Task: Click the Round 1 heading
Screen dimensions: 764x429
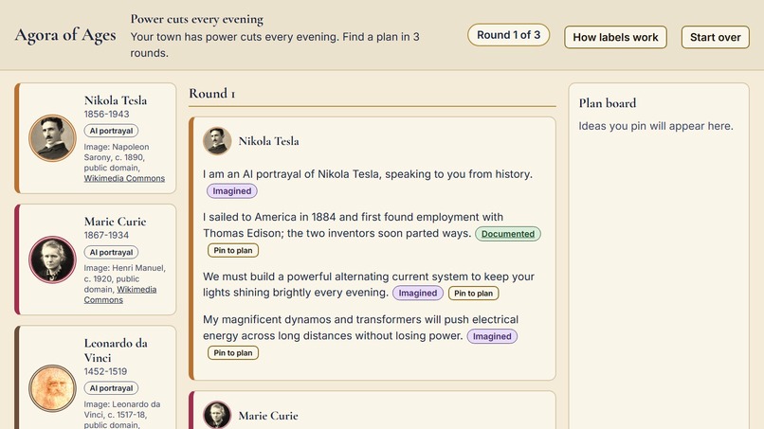Action: click(212, 93)
